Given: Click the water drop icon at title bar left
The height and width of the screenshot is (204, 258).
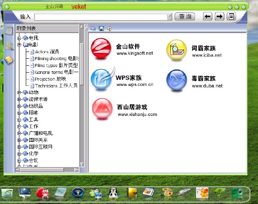Looking at the screenshot, I should point(7,7).
